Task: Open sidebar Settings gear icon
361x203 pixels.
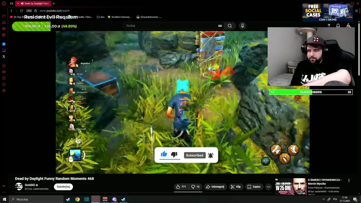Action: pyautogui.click(x=4, y=91)
